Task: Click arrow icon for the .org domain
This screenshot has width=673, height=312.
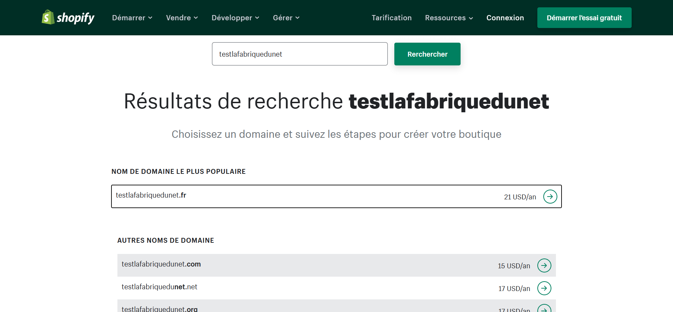Action: point(544,309)
